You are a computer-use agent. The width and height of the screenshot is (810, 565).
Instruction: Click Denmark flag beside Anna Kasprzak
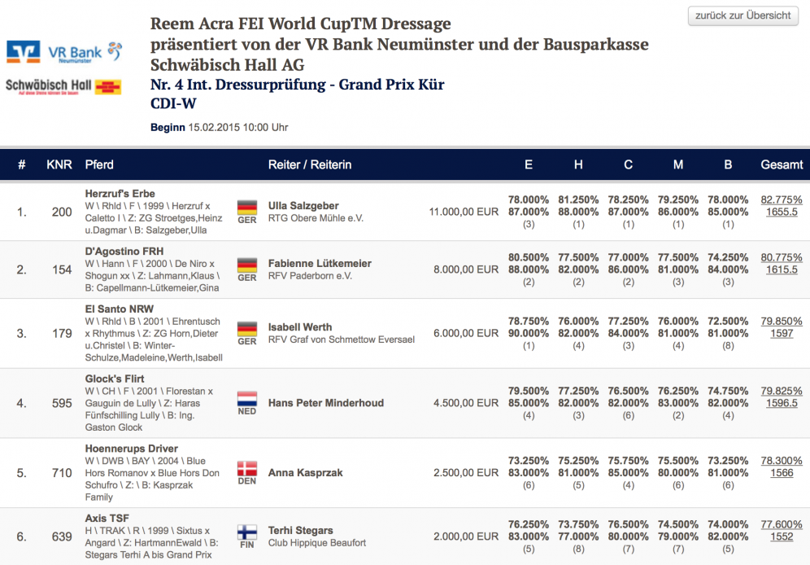click(246, 468)
